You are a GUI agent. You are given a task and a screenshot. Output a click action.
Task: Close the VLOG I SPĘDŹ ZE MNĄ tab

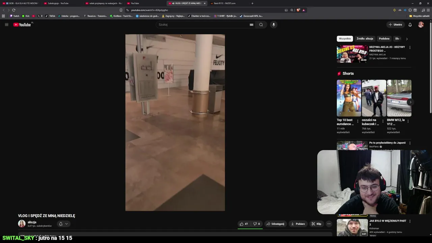pos(205,3)
